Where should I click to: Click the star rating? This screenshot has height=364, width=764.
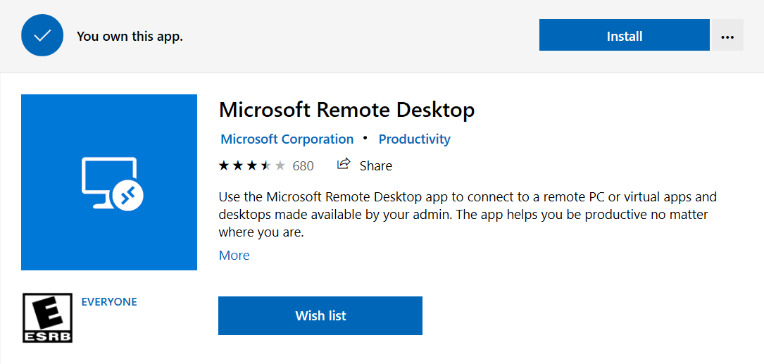pos(252,165)
